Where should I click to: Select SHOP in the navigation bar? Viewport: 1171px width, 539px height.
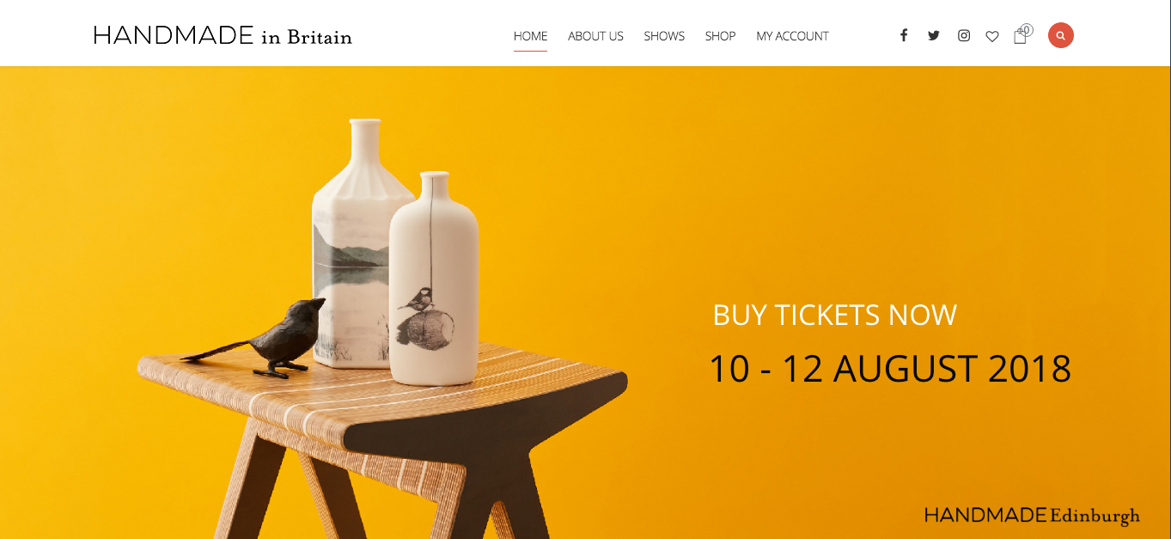tap(720, 36)
